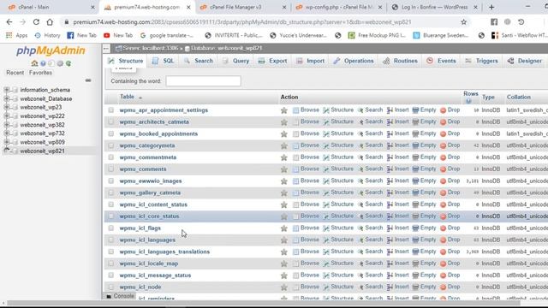Open the Import tab

[310, 61]
